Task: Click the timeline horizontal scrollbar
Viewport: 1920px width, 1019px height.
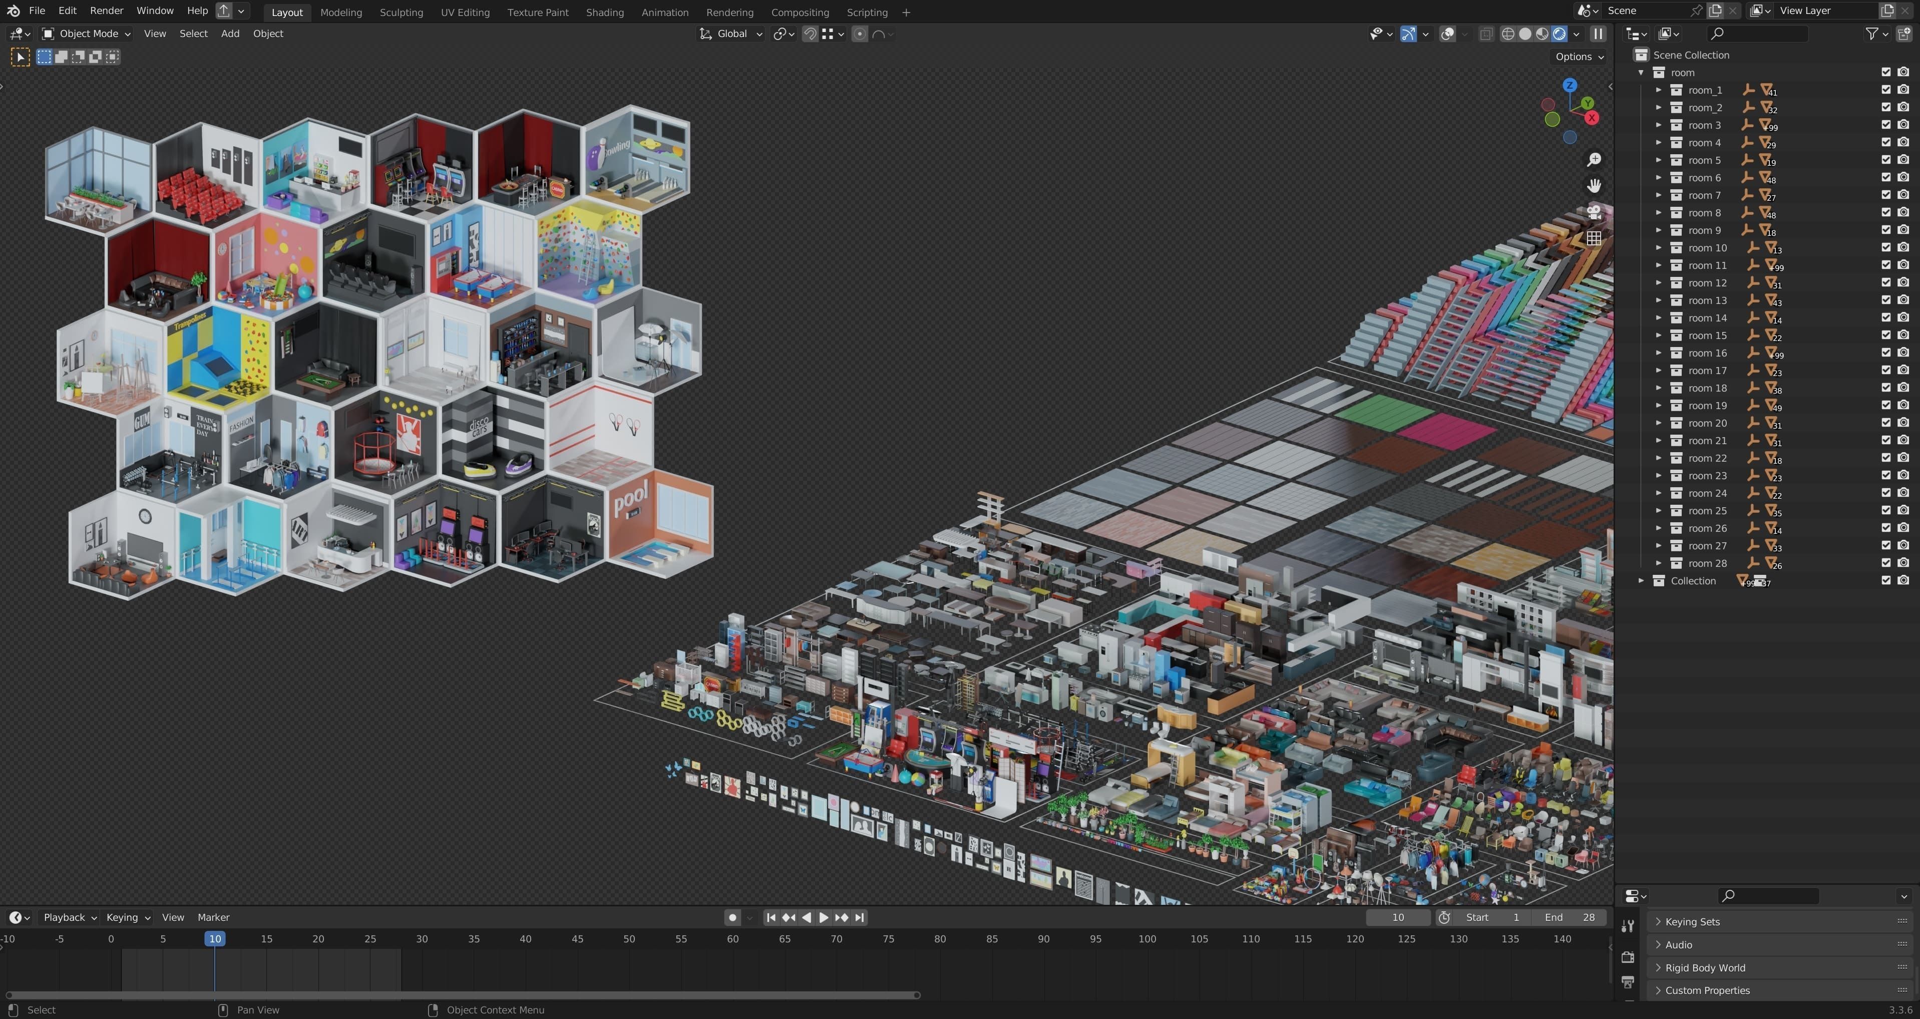Action: point(462,995)
